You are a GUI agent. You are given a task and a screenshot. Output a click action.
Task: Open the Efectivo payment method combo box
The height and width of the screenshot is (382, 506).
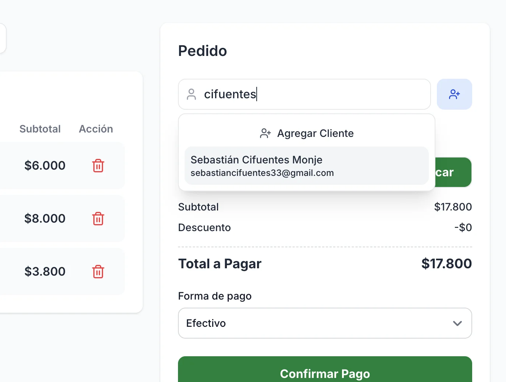coord(316,323)
